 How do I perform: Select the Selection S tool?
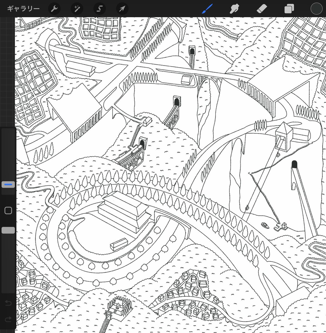pyautogui.click(x=99, y=9)
